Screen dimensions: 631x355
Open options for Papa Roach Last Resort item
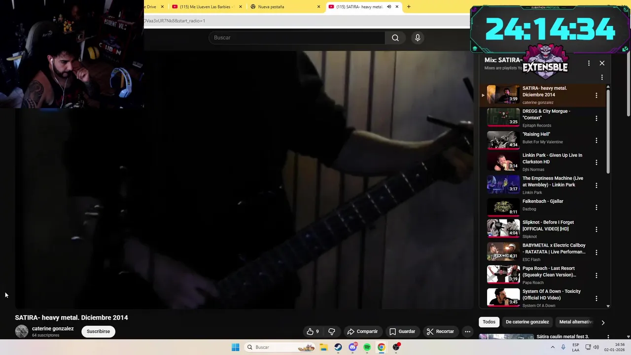click(x=596, y=276)
